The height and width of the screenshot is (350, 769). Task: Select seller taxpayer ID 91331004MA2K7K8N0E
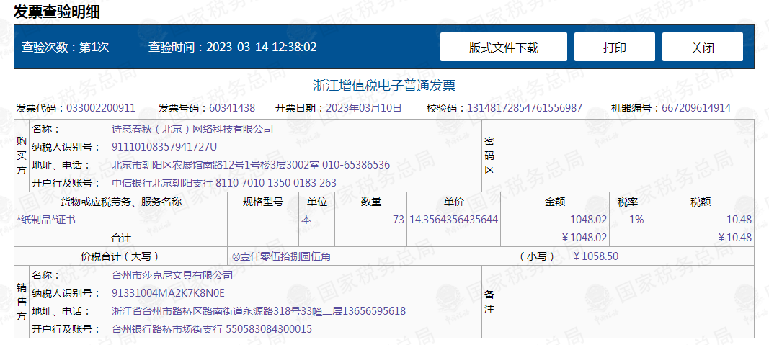pos(168,293)
